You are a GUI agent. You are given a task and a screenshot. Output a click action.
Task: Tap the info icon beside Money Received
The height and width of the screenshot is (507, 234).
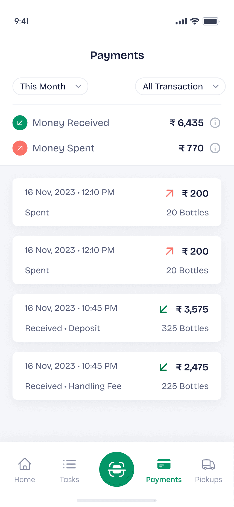[215, 123]
